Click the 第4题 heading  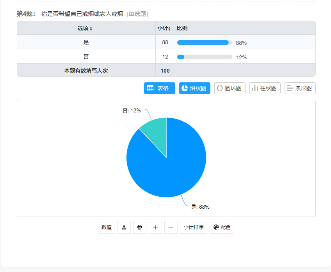point(26,14)
